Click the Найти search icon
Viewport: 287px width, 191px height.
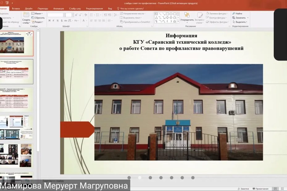[234, 14]
